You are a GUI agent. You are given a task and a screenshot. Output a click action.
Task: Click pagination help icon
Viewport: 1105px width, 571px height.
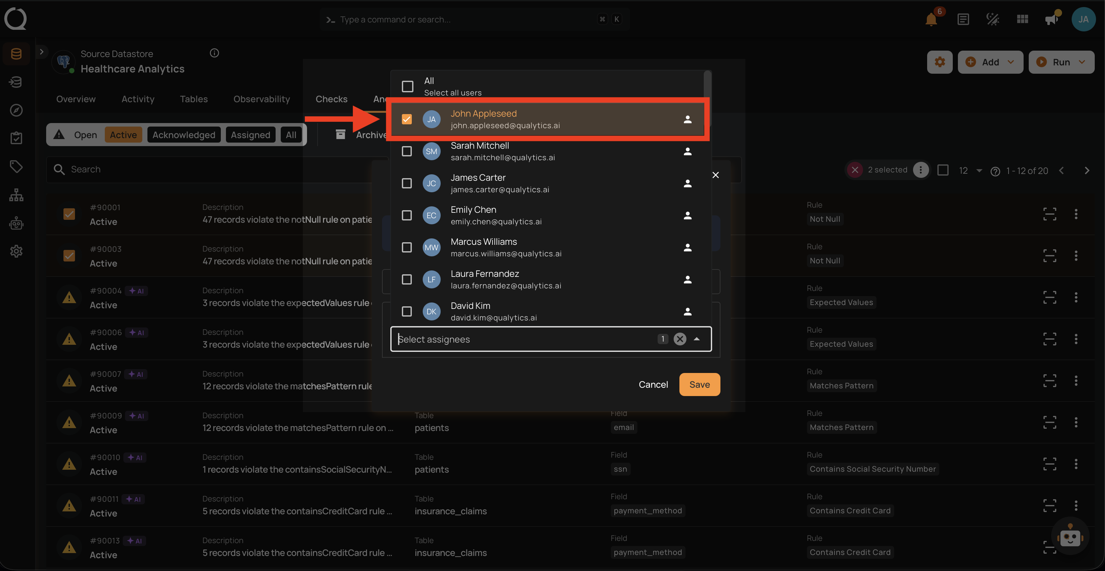tap(995, 171)
